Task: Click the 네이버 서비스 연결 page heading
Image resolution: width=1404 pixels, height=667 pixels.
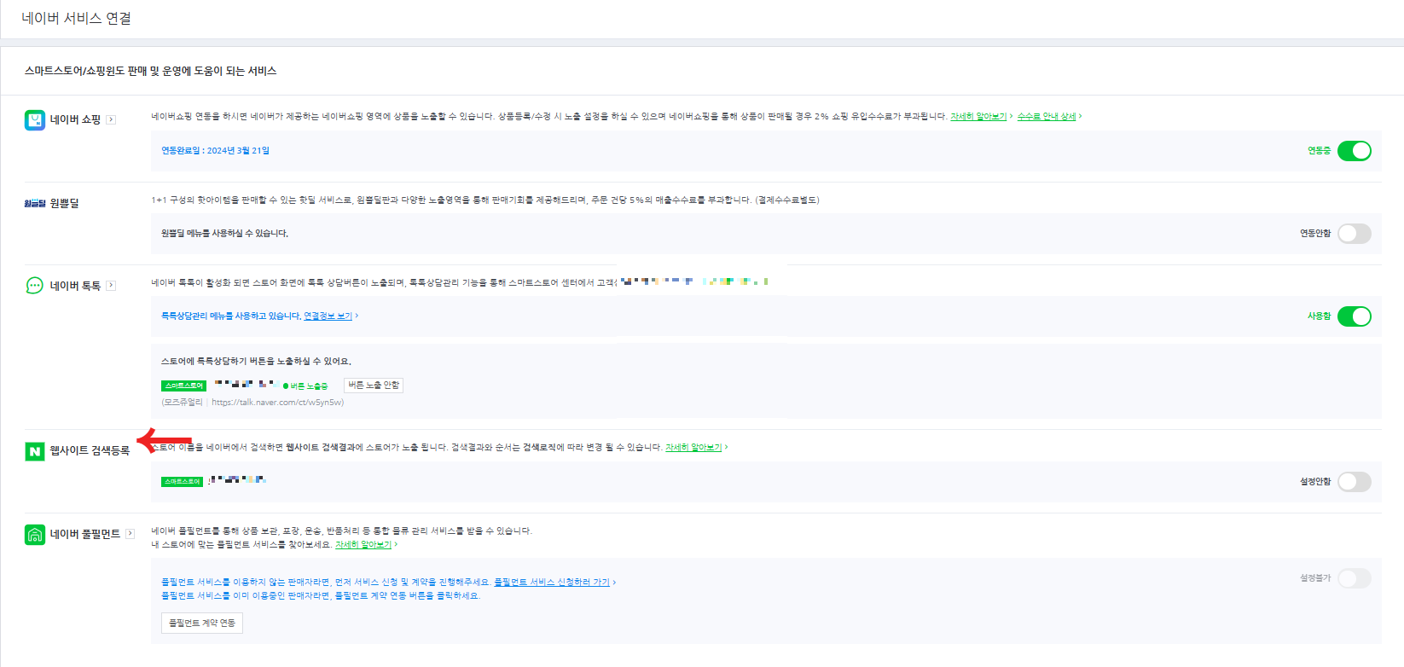Action: 77,18
